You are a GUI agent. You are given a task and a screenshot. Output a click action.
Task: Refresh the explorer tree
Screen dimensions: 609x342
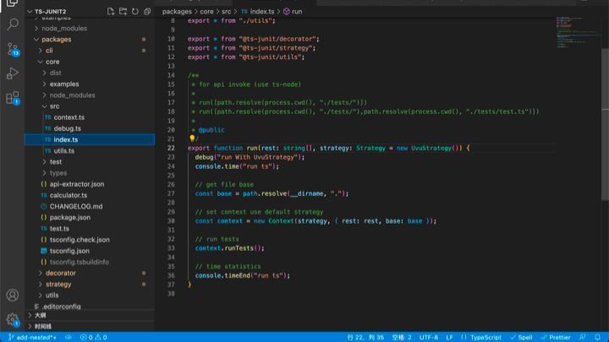135,12
